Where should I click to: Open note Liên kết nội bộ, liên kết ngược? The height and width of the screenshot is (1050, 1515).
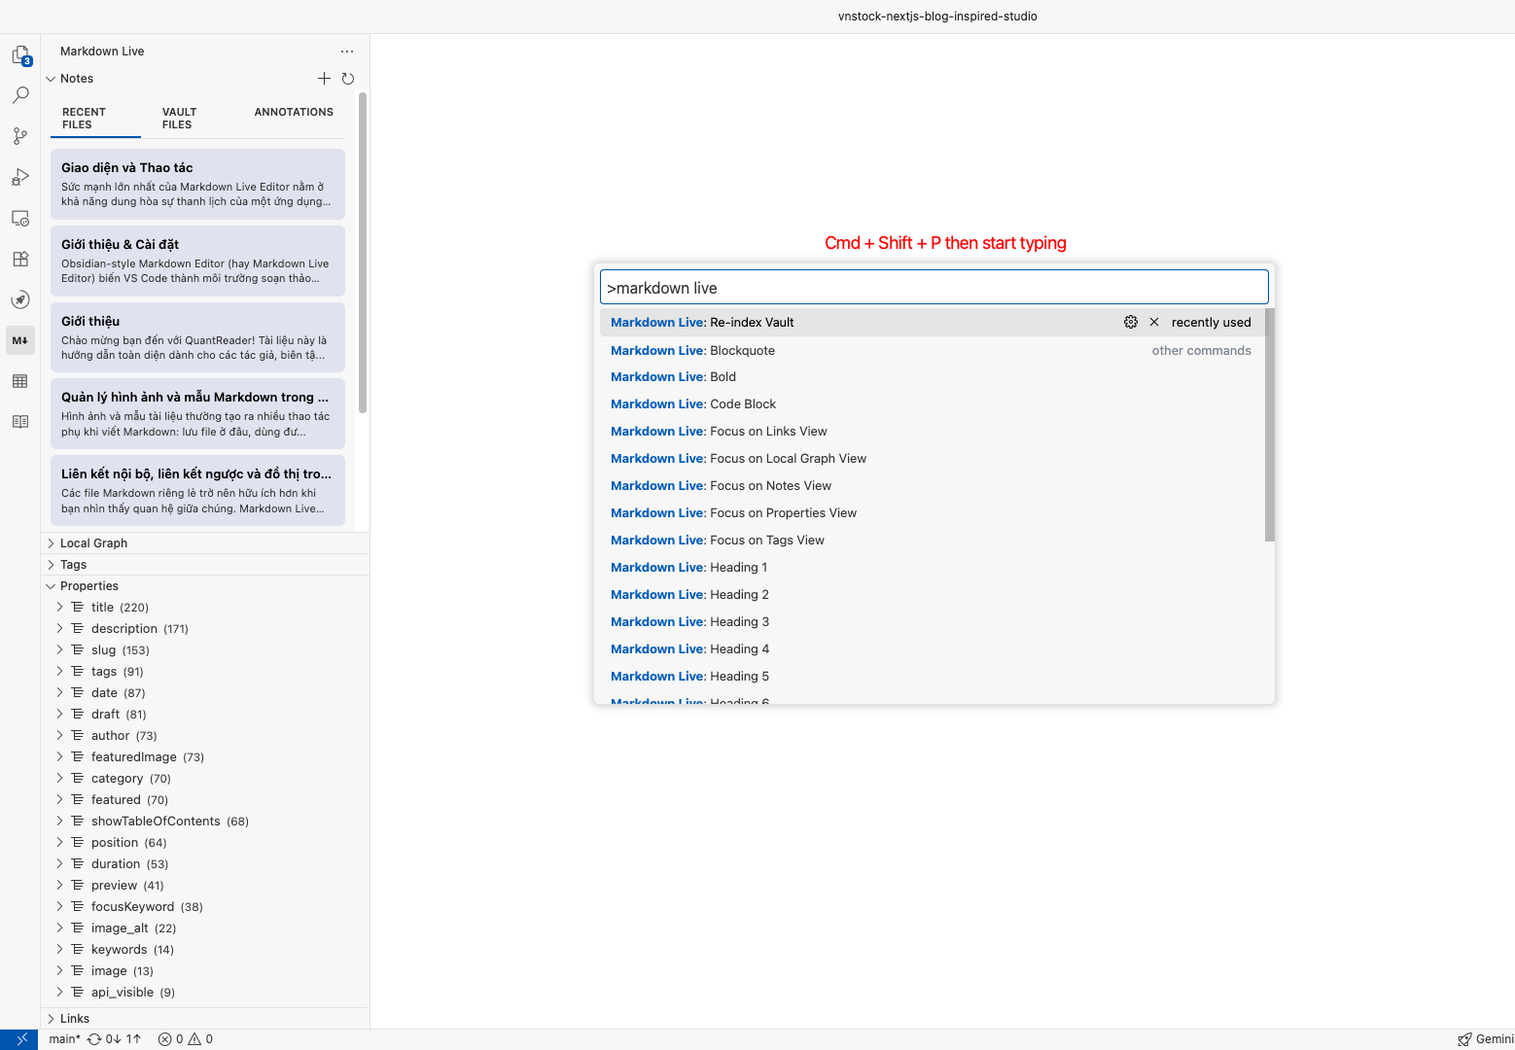pos(197,490)
